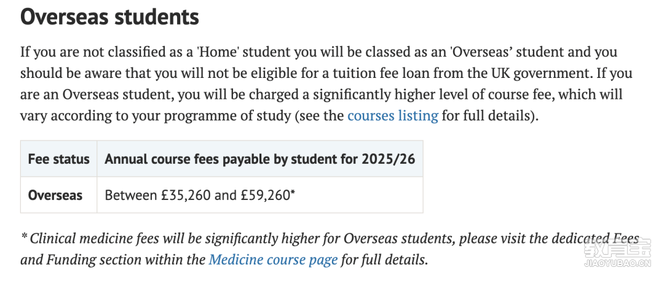The width and height of the screenshot is (664, 281).
Task: Click the £35,260 amount
Action: tap(186, 195)
